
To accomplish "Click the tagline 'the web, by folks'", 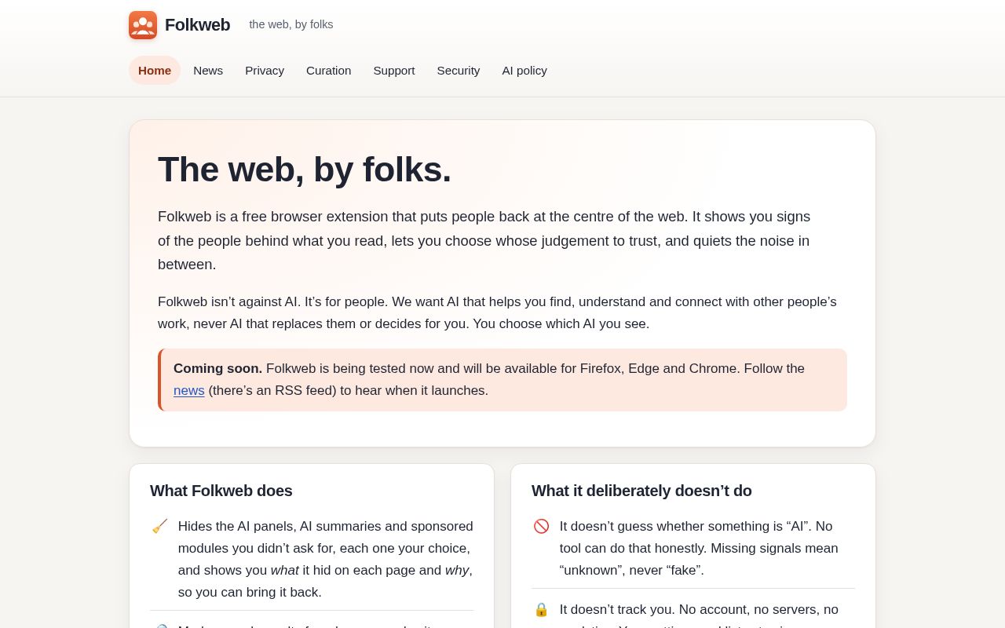I will coord(291,24).
